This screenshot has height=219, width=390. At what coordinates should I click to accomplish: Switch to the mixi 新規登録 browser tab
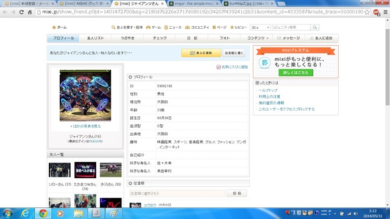29,4
